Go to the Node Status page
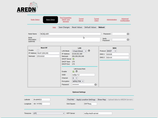Viewport: 158px width, 118px height. pos(35,20)
